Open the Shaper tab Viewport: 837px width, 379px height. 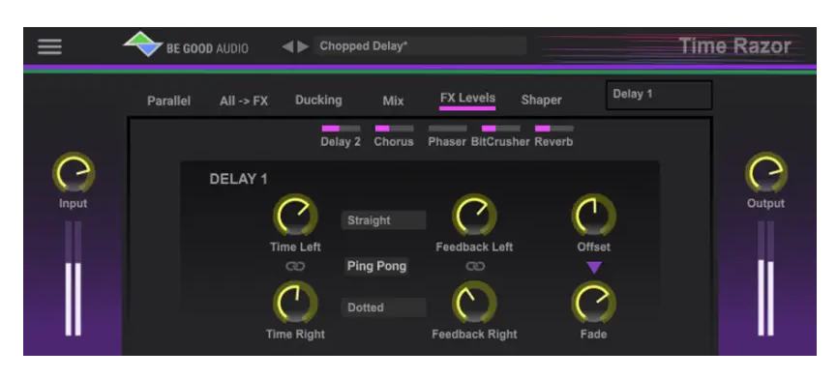[541, 101]
